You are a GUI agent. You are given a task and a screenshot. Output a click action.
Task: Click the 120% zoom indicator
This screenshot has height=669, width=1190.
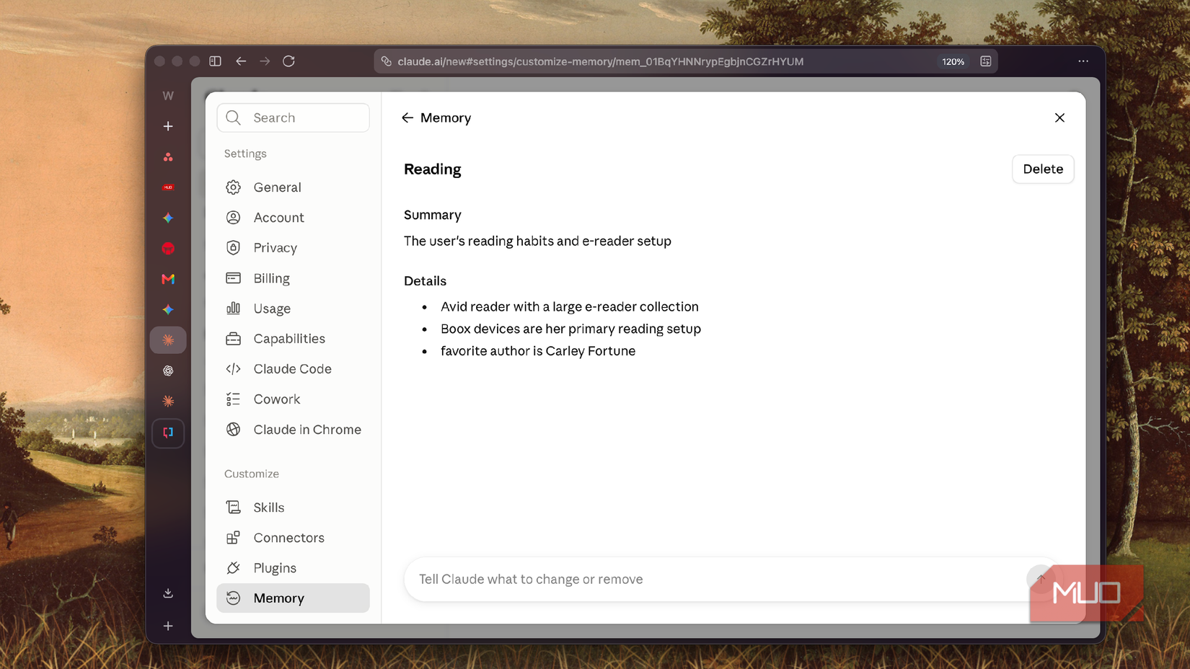point(953,62)
